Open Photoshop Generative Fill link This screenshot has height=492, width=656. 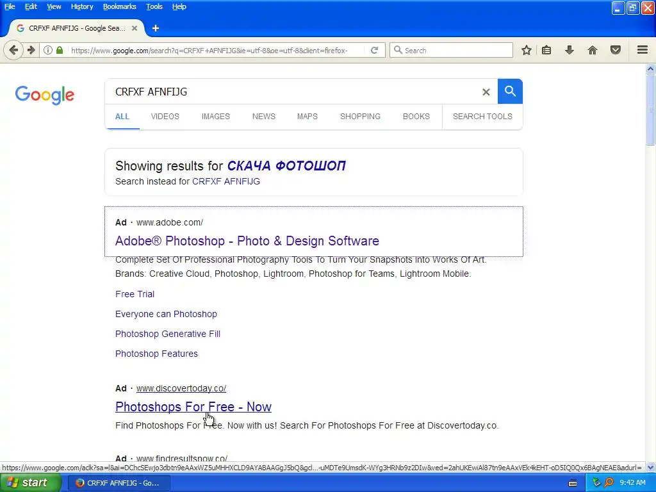pyautogui.click(x=168, y=334)
